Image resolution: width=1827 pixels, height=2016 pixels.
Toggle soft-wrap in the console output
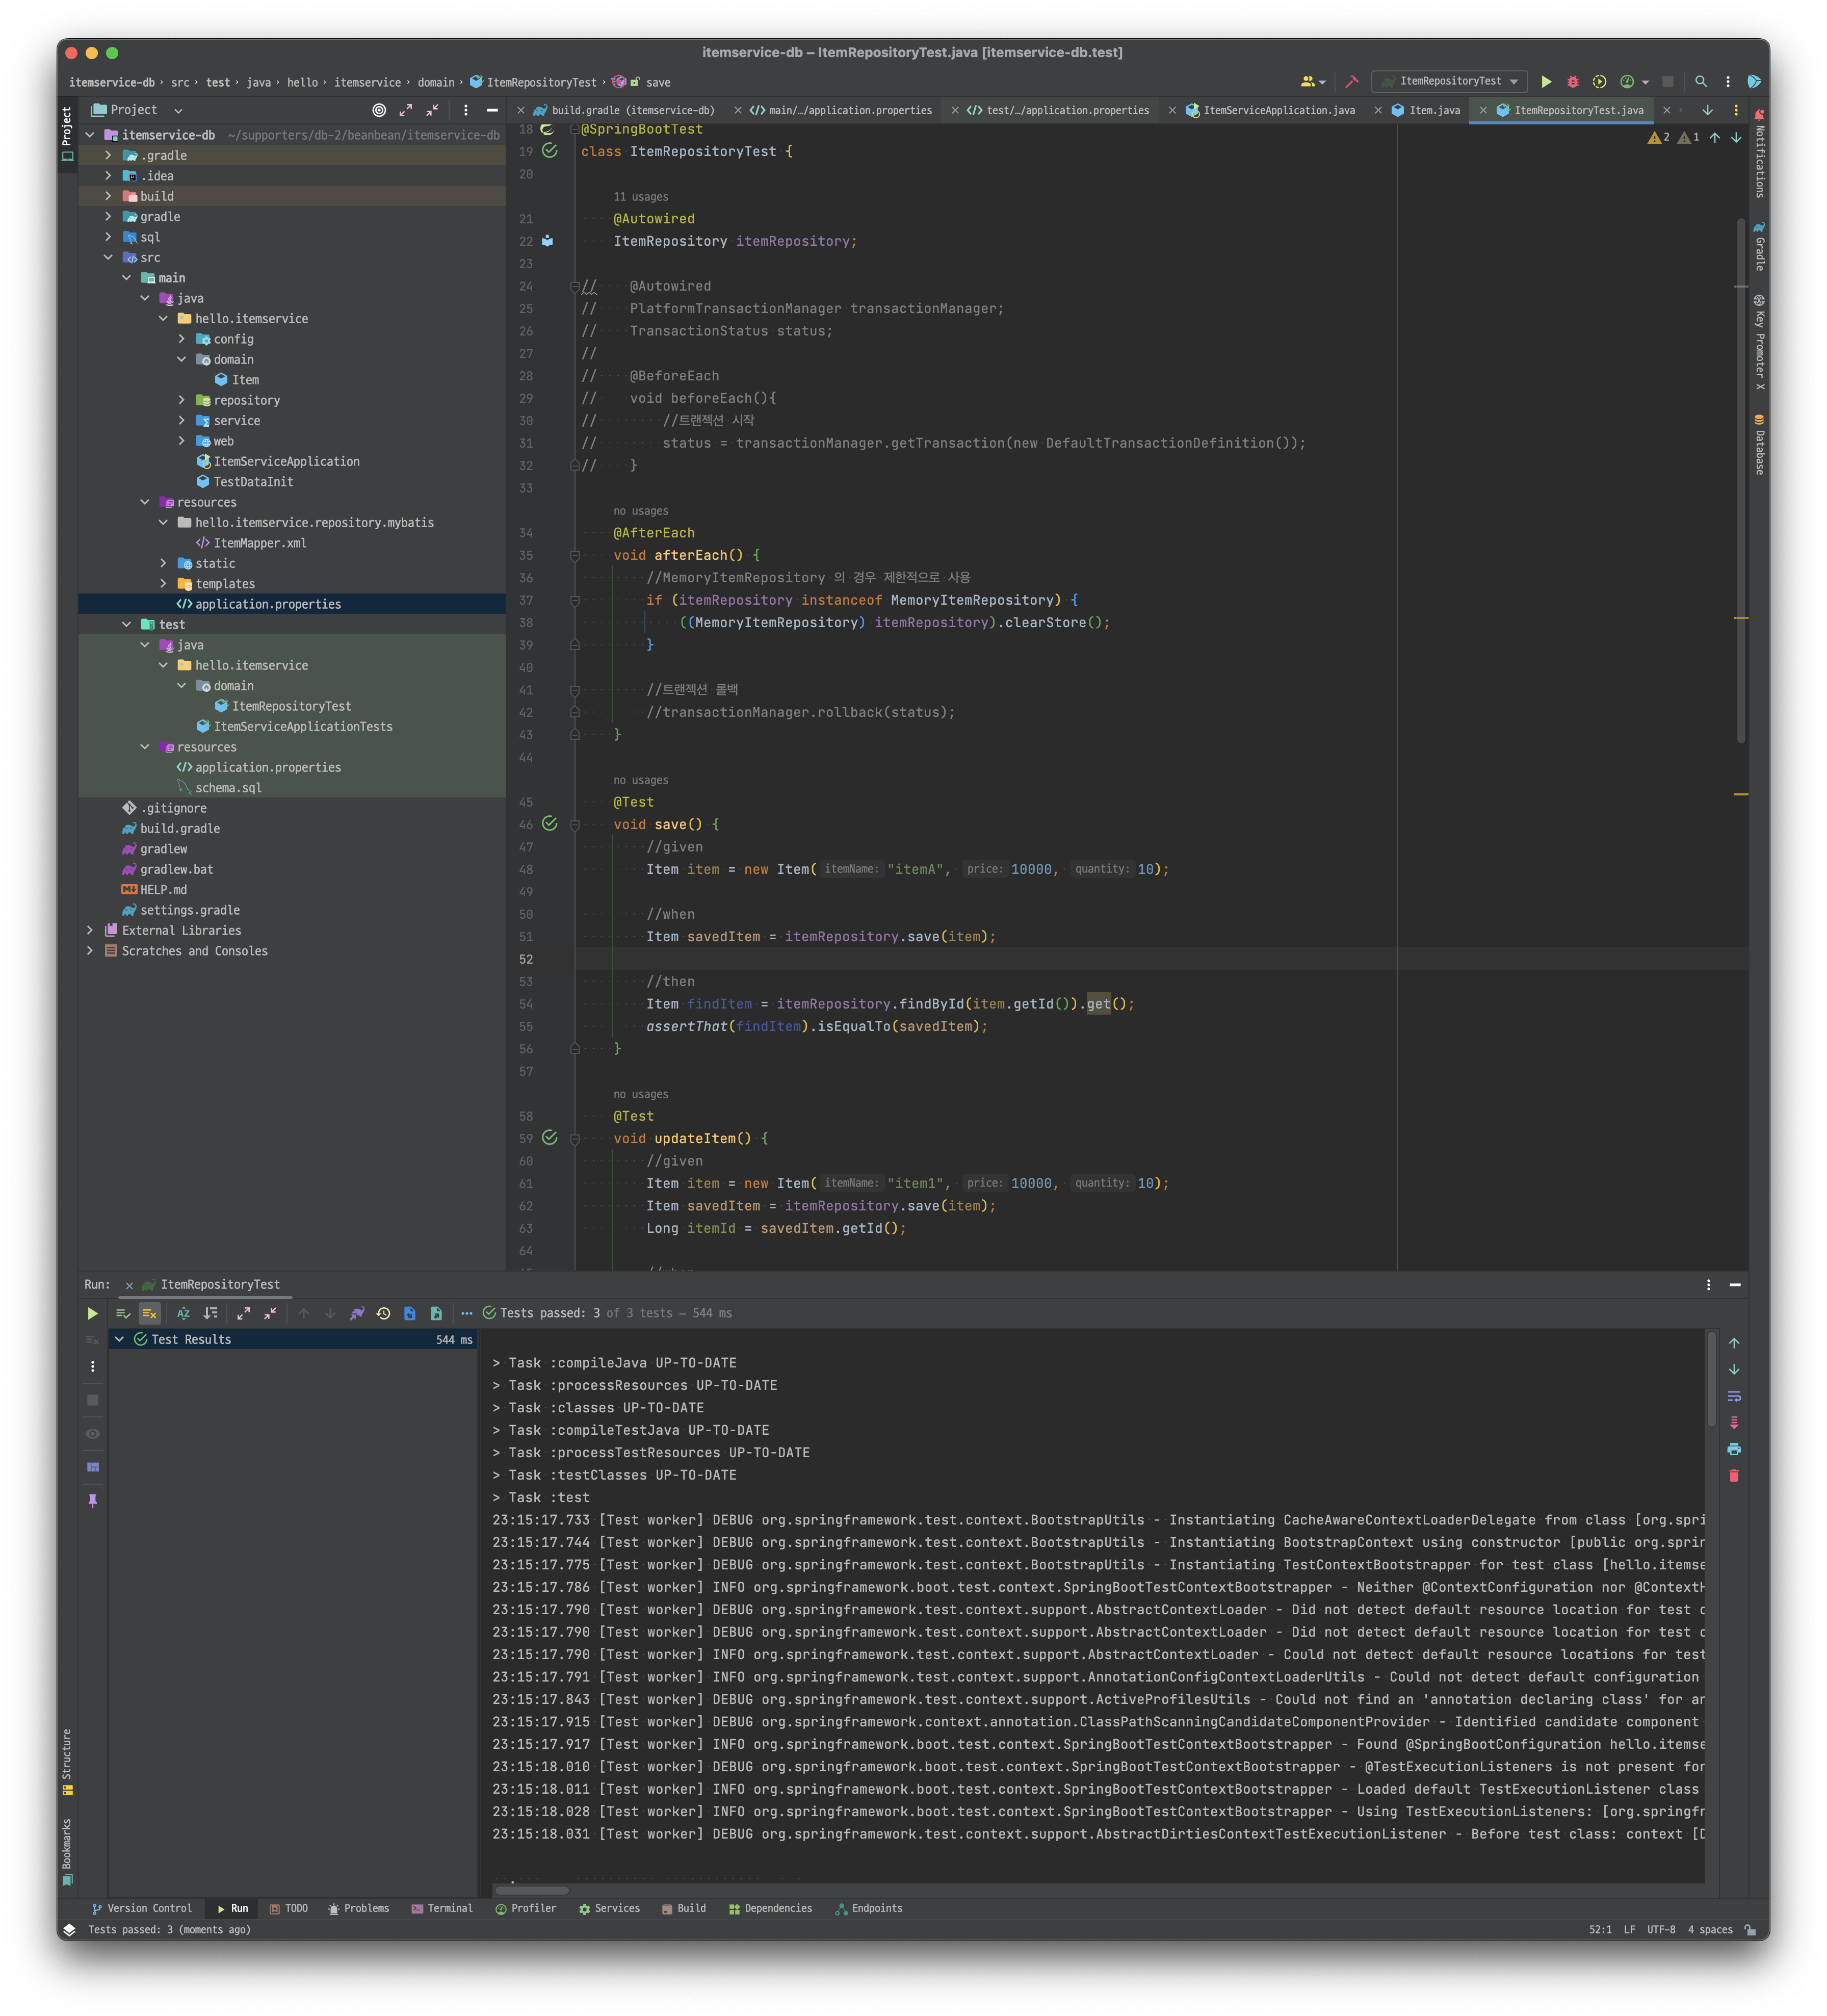[x=1734, y=1396]
